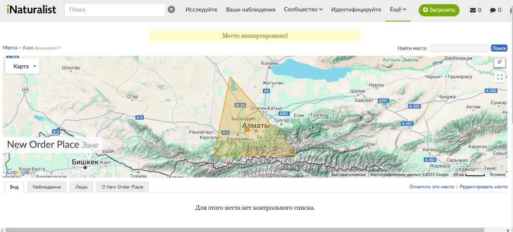The width and height of the screenshot is (513, 232).
Task: Click the Узынагаш map label
Action: pos(200,132)
